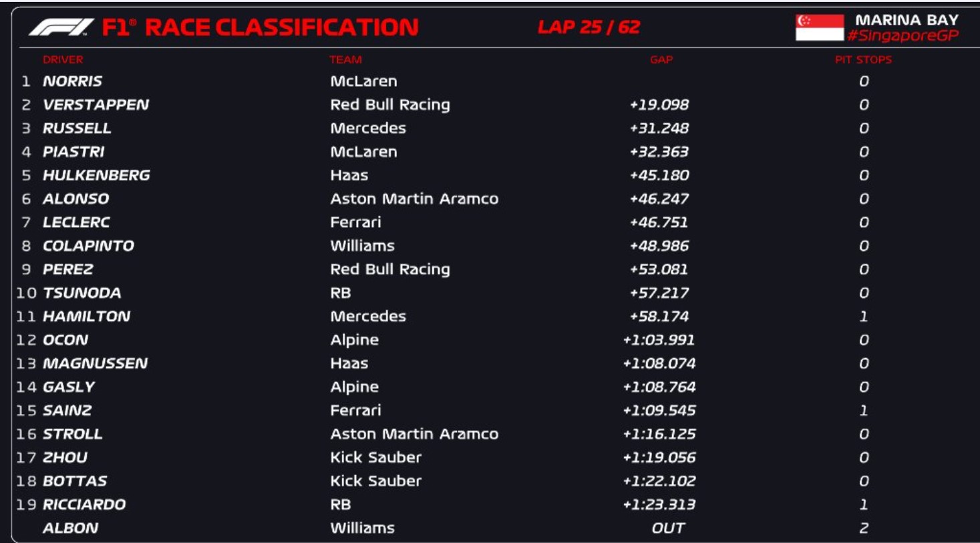Viewport: 980px width, 543px height.
Task: Click driver name VERSTAPPEN
Action: point(96,105)
